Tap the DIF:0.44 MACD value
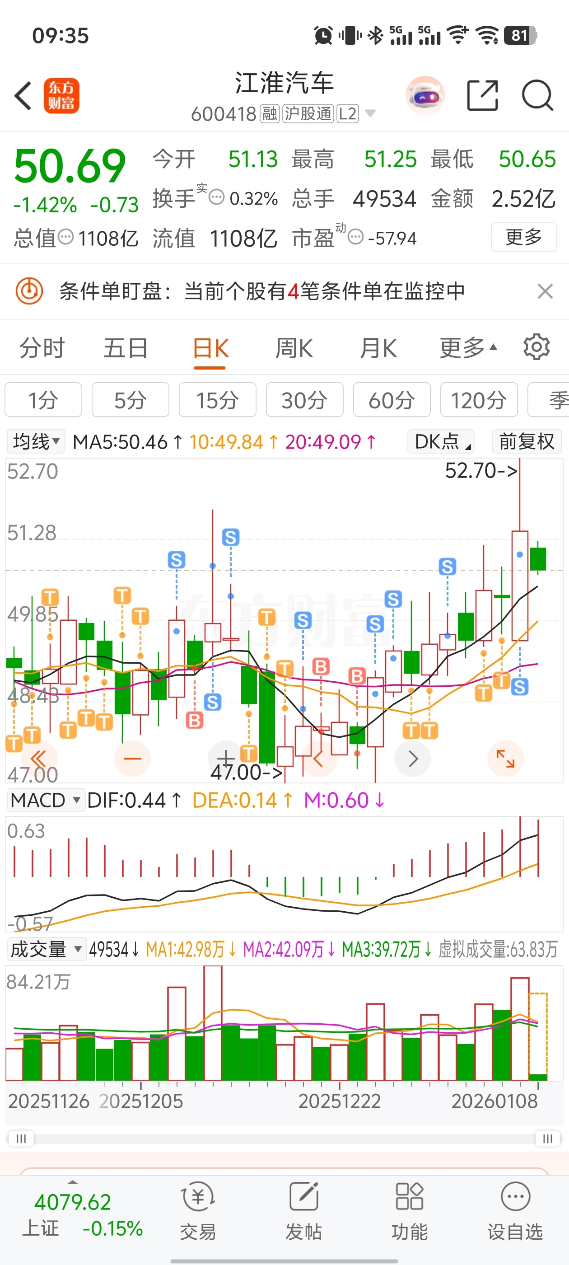 pyautogui.click(x=126, y=801)
